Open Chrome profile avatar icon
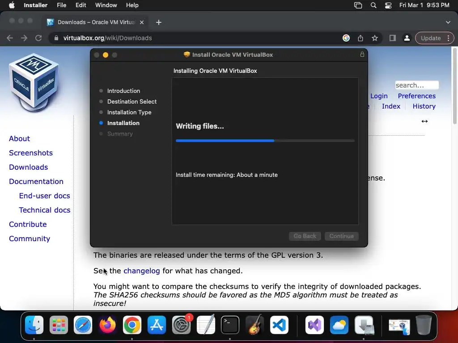This screenshot has height=343, width=458. click(x=407, y=38)
